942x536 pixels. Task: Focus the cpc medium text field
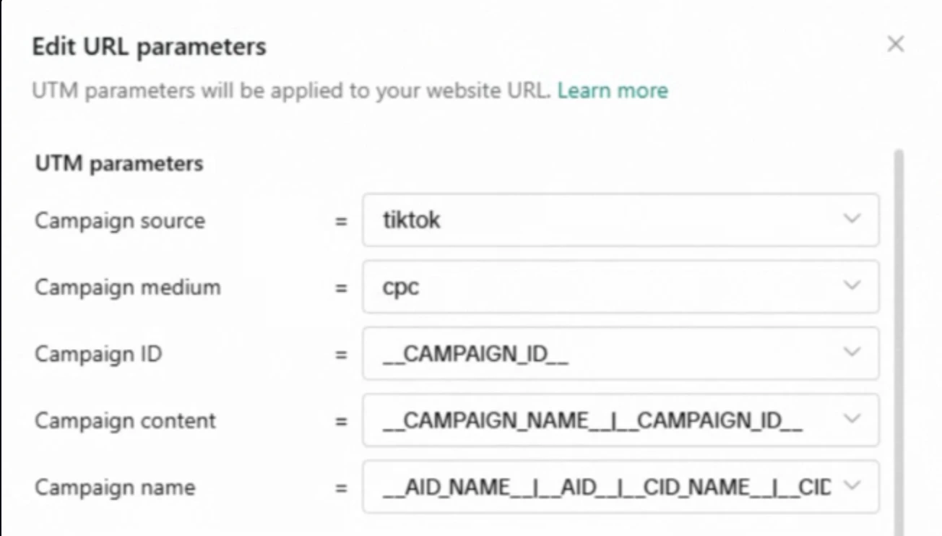point(592,287)
